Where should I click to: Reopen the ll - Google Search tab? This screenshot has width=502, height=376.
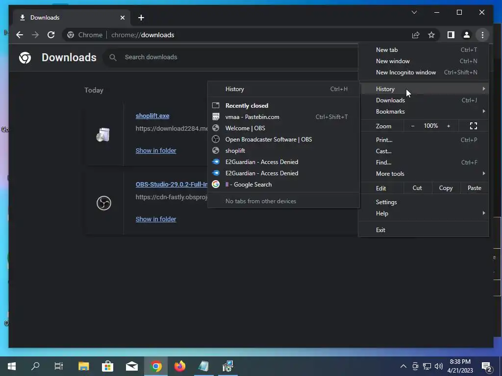click(284, 185)
